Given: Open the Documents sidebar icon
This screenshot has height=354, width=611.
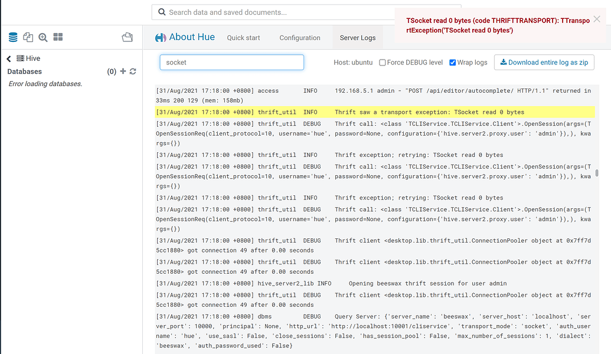Looking at the screenshot, I should (28, 37).
